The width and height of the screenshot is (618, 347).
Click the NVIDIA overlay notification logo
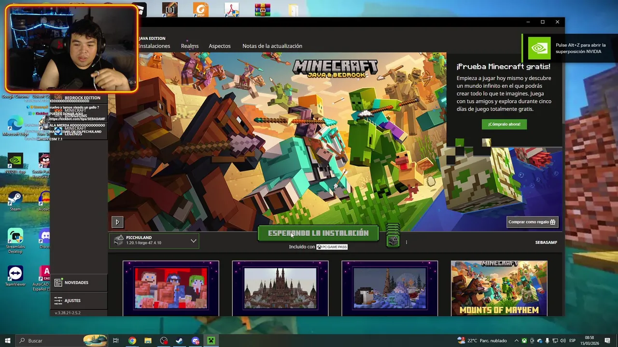tap(539, 48)
